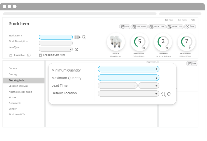The image size is (207, 141).
Task: Switch to the Costing tab
Action: (13, 74)
